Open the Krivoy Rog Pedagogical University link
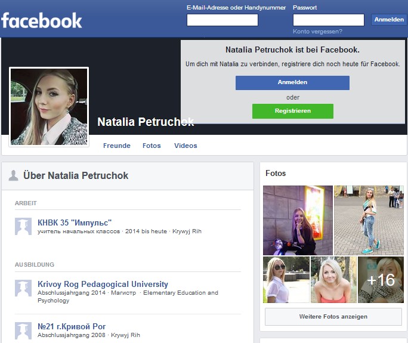Viewport: 408px width, 343px height. tap(103, 284)
